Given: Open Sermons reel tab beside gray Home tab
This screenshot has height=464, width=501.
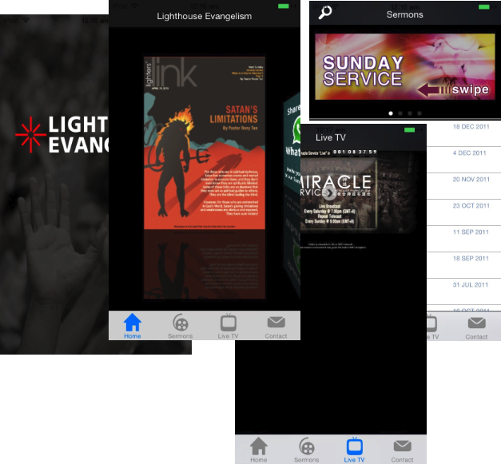Looking at the screenshot, I should [306, 449].
